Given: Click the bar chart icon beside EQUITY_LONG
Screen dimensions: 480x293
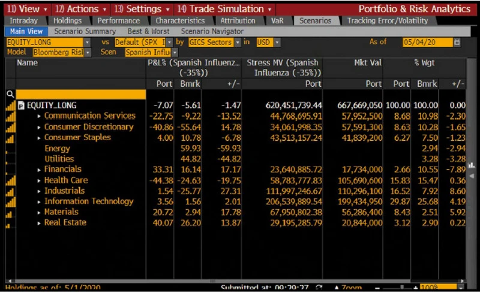Looking at the screenshot, I should (10, 105).
